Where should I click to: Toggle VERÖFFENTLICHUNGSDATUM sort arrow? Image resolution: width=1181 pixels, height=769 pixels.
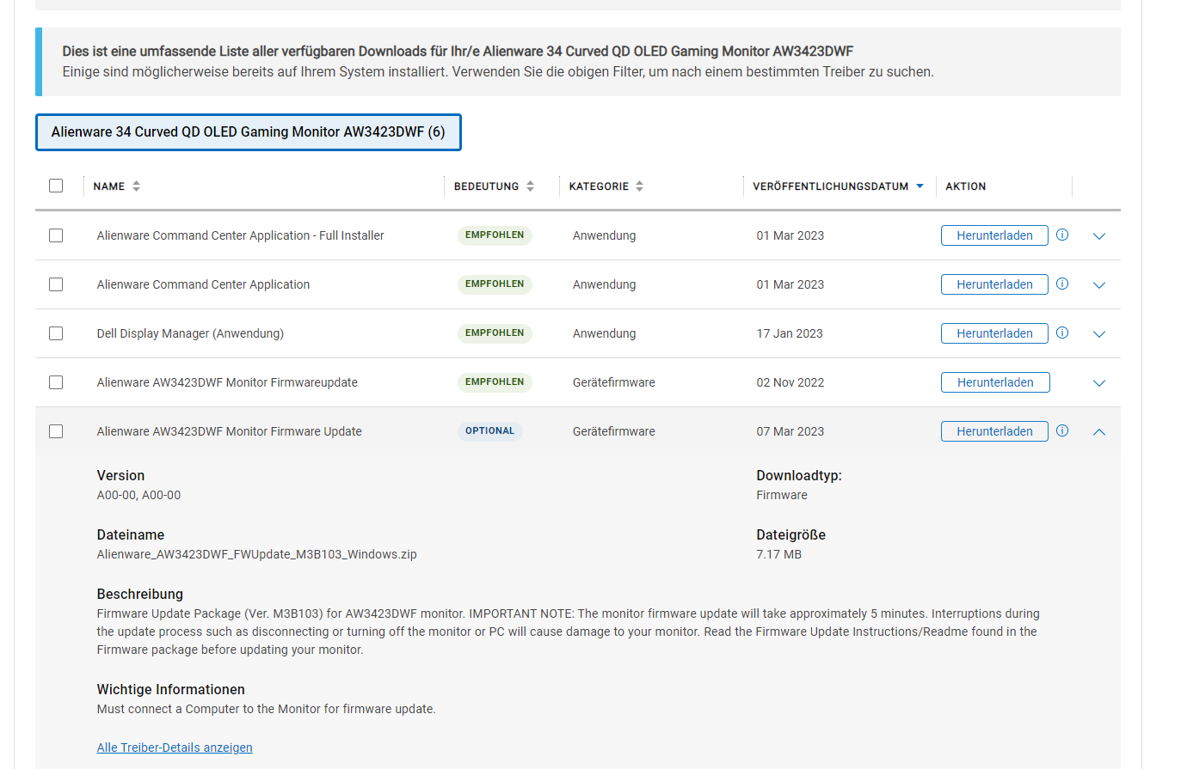920,186
